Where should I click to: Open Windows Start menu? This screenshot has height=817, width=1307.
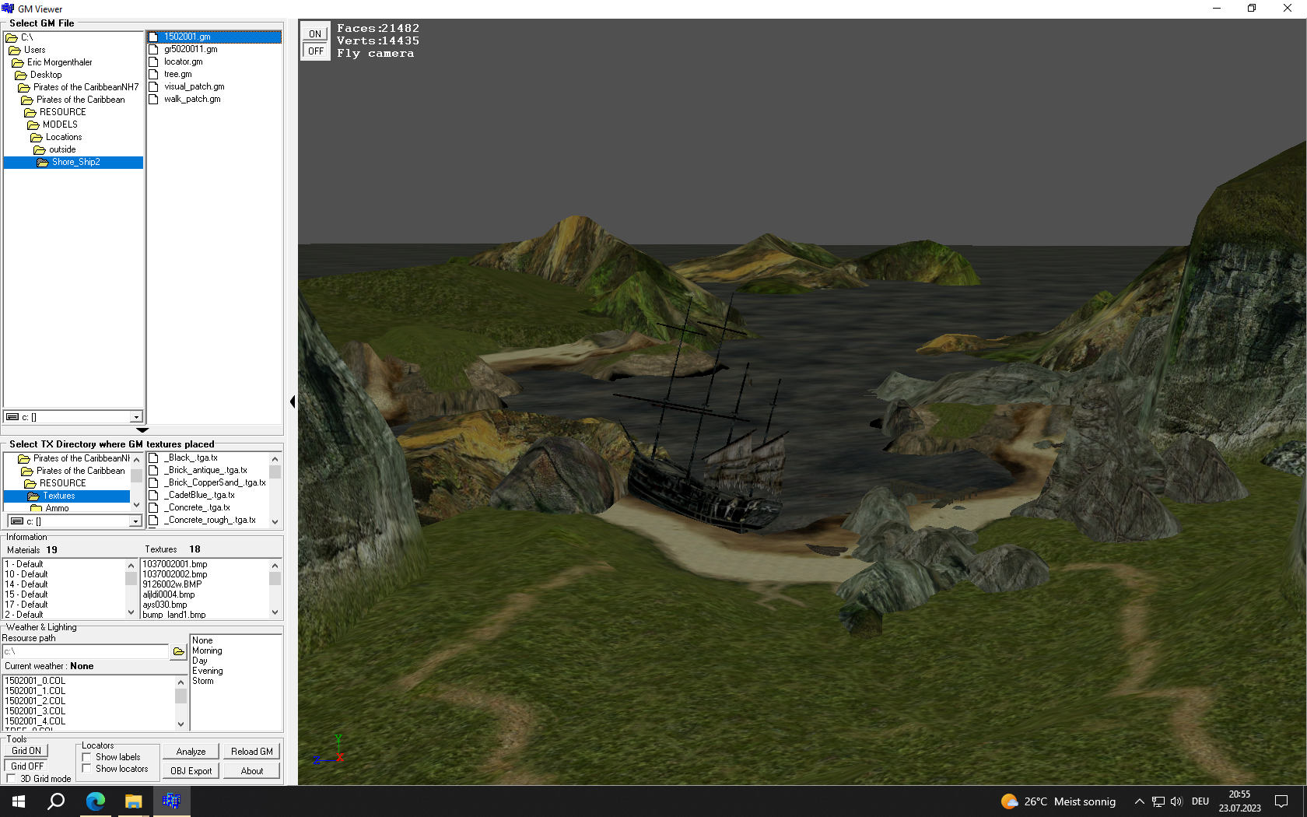point(19,801)
